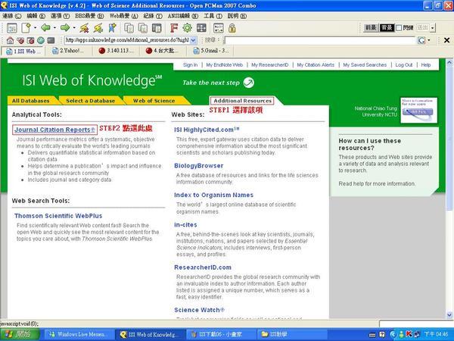Click the red K antivirus tray icon
The image size is (454, 341).
click(x=409, y=334)
